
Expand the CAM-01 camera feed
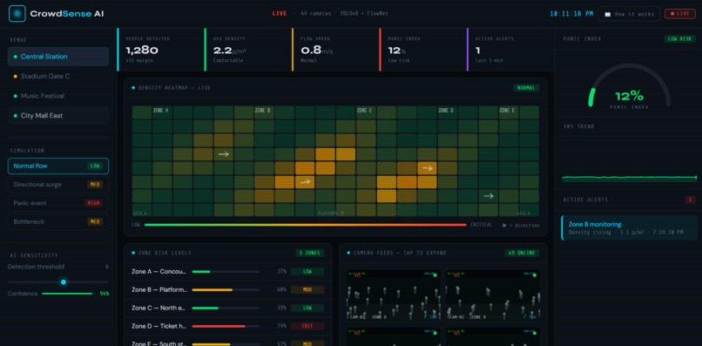coord(393,295)
